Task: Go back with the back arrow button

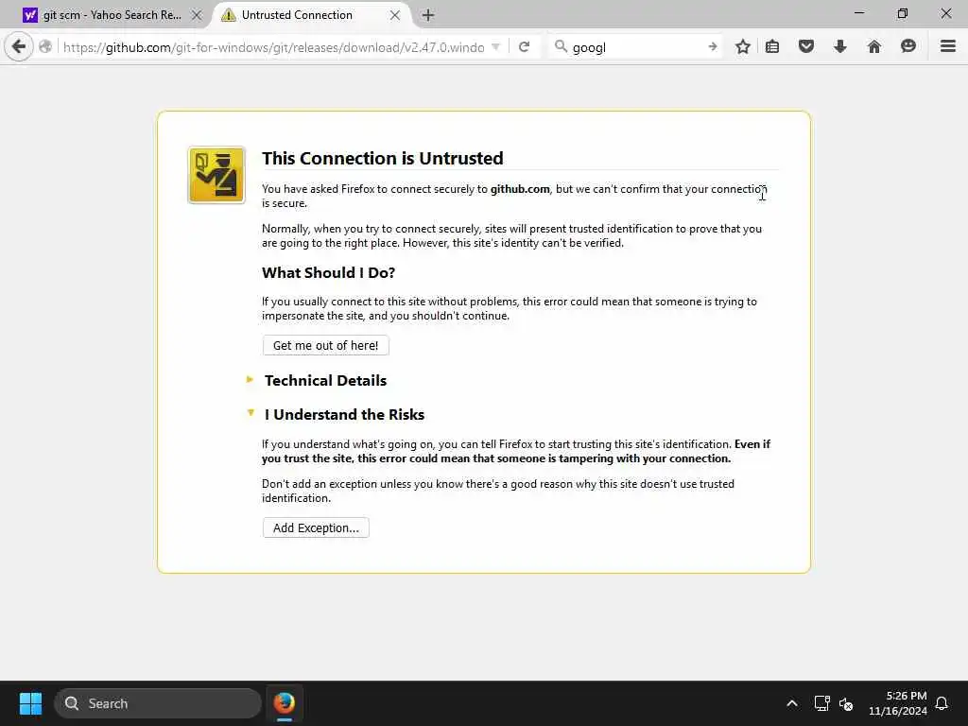Action: 19,46
